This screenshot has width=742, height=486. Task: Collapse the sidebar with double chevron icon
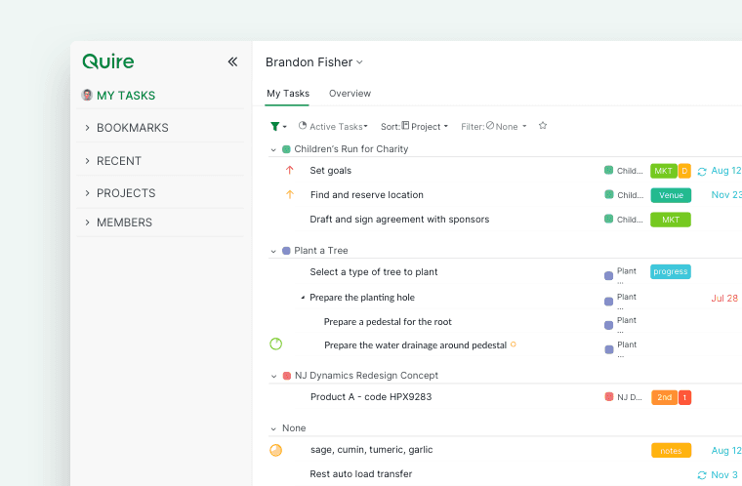232,61
